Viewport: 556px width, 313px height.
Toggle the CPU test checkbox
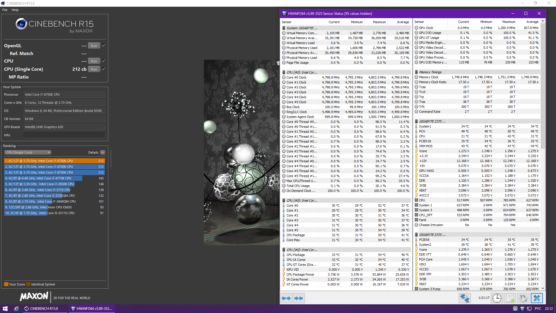coord(104,61)
